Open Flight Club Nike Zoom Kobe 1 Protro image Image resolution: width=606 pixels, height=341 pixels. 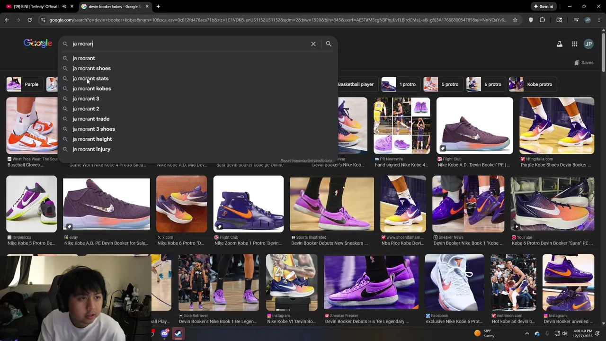pyautogui.click(x=249, y=204)
